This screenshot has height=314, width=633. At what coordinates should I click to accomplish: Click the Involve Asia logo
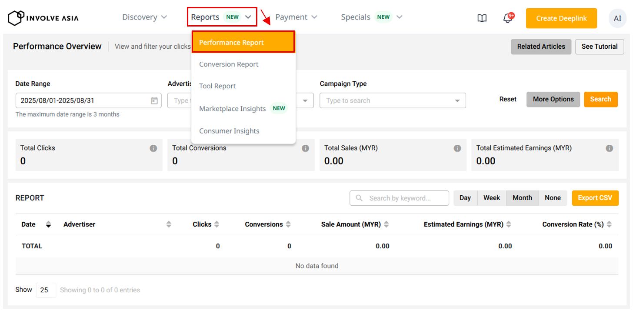point(43,18)
